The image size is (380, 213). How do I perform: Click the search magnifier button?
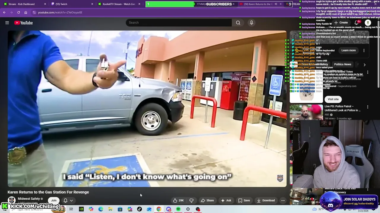[x=238, y=22]
